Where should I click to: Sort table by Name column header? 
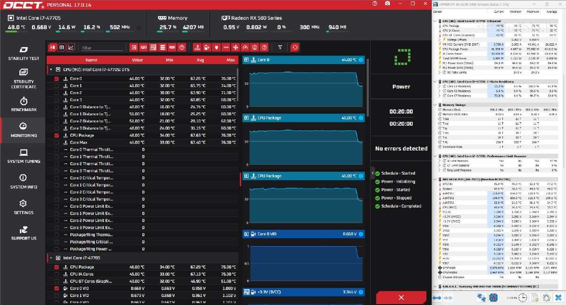[x=92, y=60]
